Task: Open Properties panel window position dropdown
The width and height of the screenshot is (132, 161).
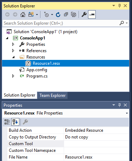Action: pos(114,105)
